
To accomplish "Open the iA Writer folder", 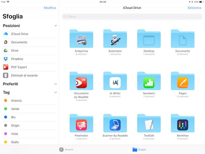I will tap(115, 81).
